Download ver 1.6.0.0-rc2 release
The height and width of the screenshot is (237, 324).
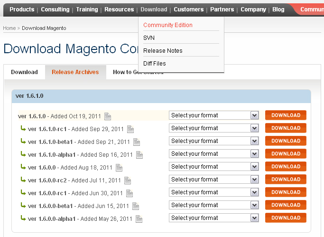pos(286,180)
